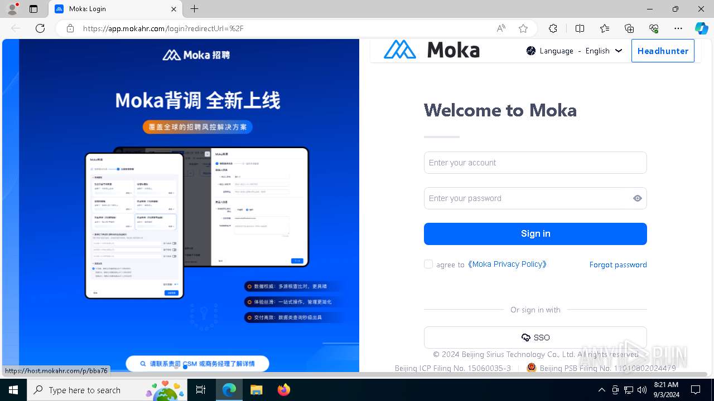Click the Moka招聘 logo on banner
This screenshot has height=401, width=714.
coord(196,55)
